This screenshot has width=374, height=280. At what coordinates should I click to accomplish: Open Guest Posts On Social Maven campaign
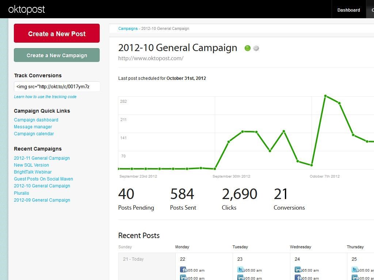coord(43,179)
